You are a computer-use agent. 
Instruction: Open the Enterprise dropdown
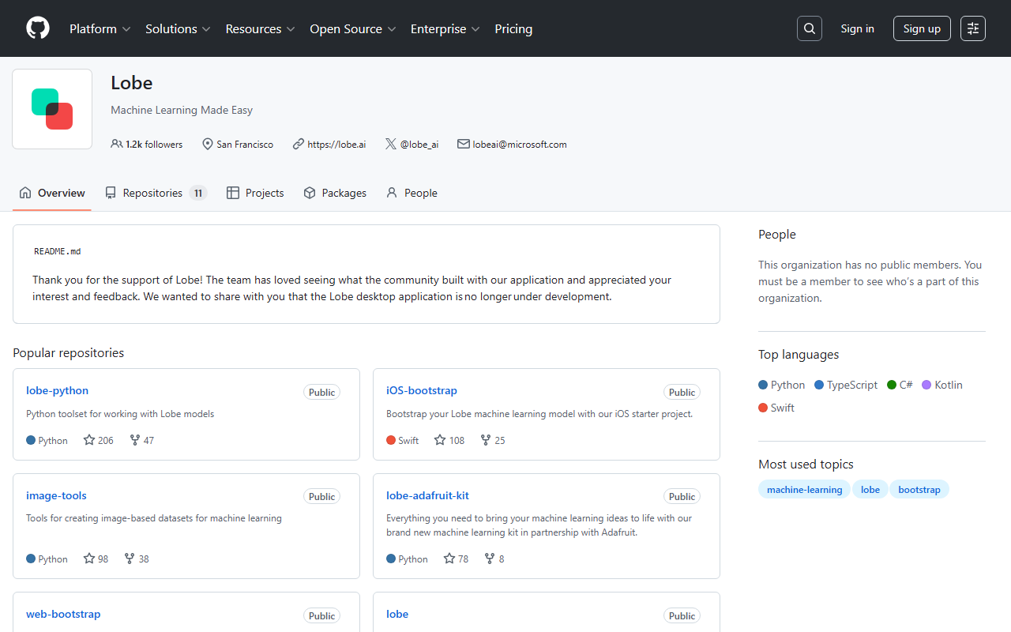point(445,28)
